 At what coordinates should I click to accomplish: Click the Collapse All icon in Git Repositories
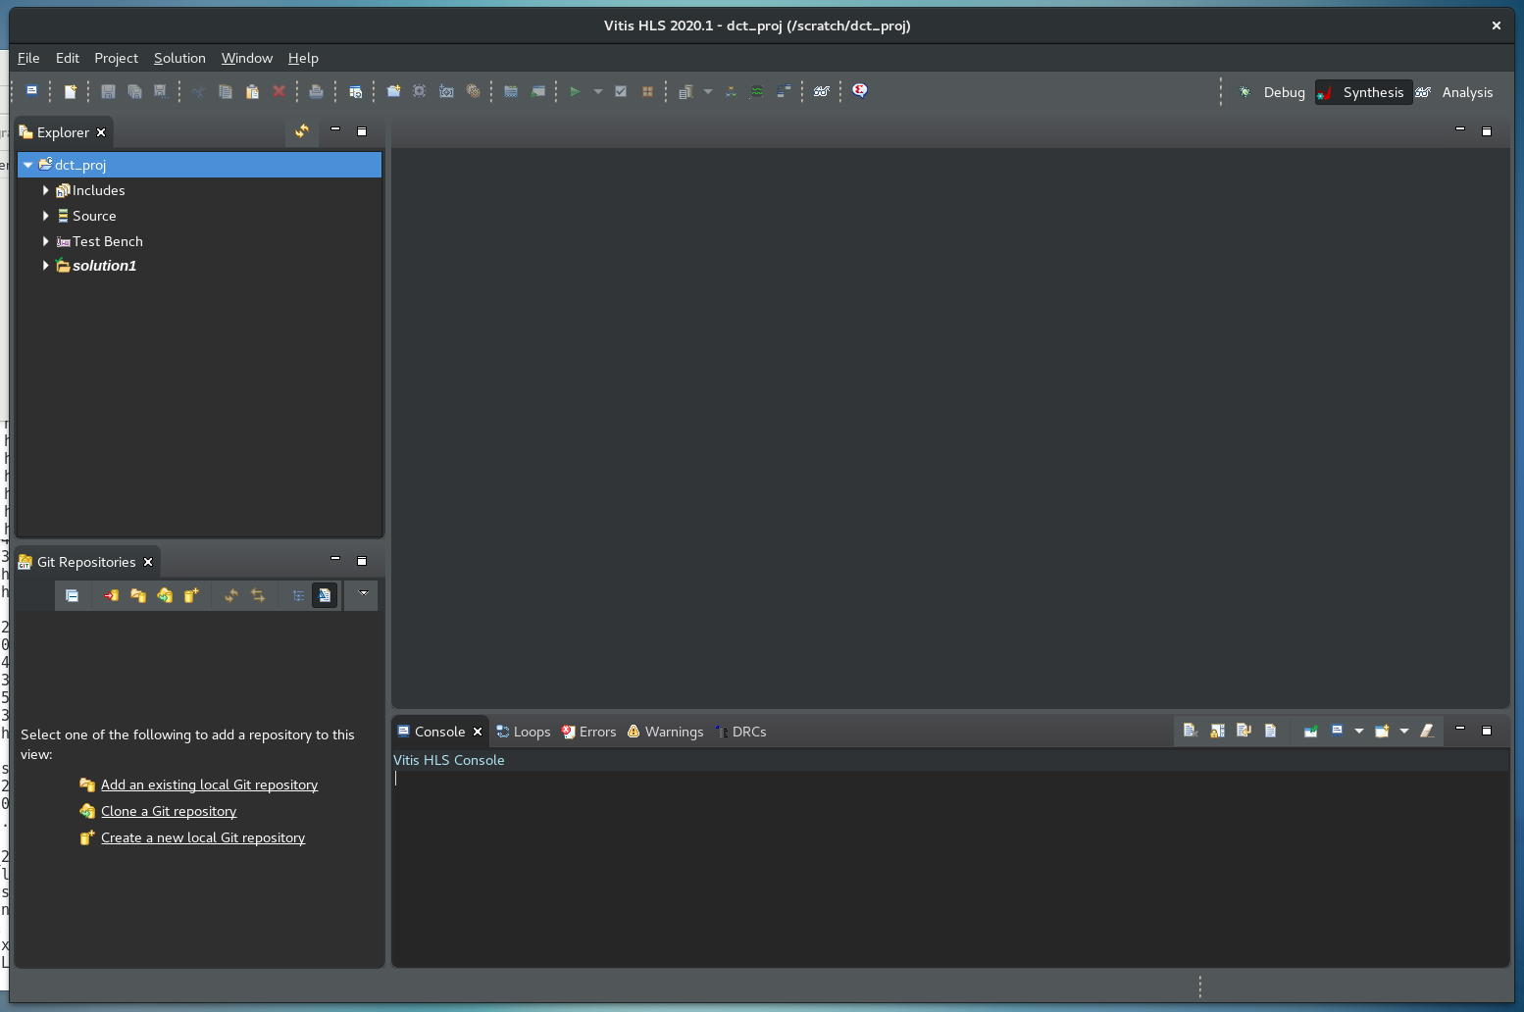pyautogui.click(x=73, y=595)
